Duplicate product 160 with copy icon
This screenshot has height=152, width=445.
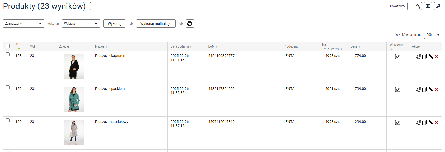[424, 122]
